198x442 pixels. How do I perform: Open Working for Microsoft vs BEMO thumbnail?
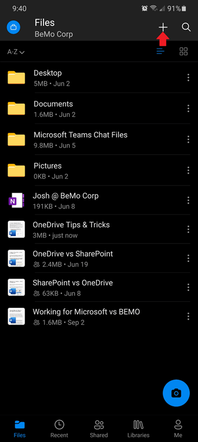[16, 316]
